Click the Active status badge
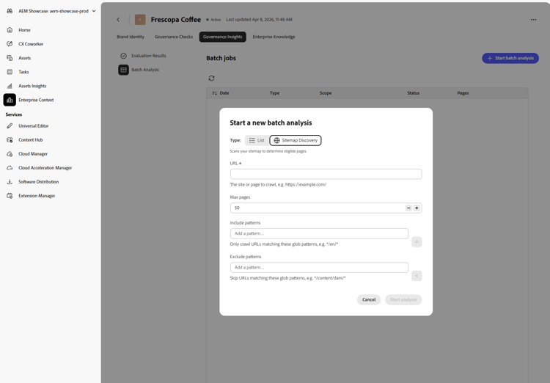Image resolution: width=550 pixels, height=383 pixels. [213, 20]
